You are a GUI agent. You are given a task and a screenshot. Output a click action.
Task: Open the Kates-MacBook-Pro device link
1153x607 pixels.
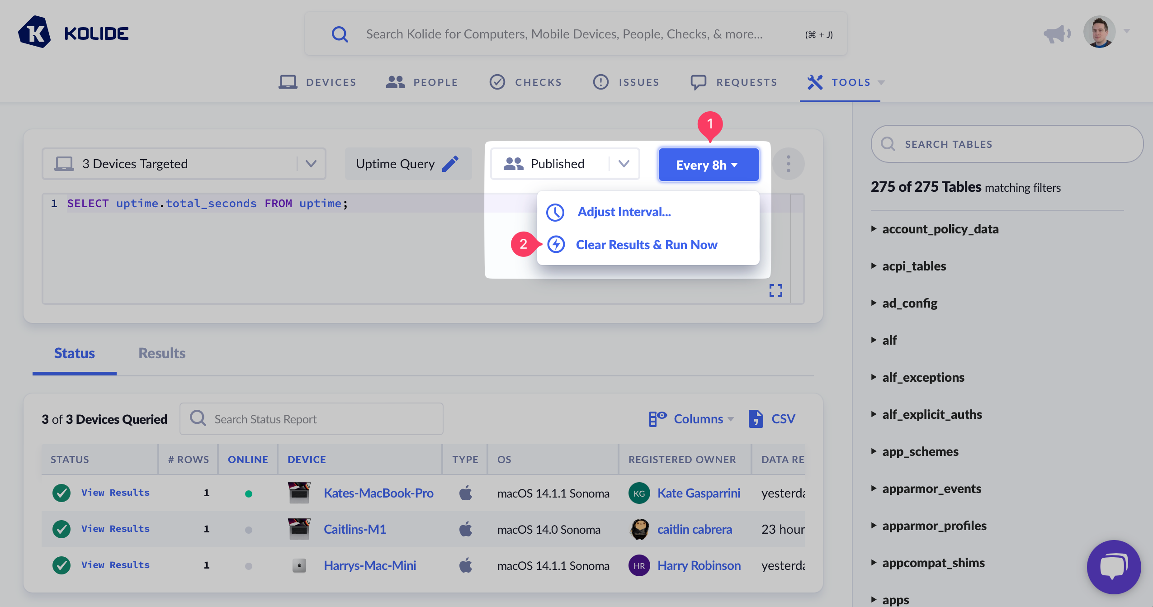click(x=378, y=493)
